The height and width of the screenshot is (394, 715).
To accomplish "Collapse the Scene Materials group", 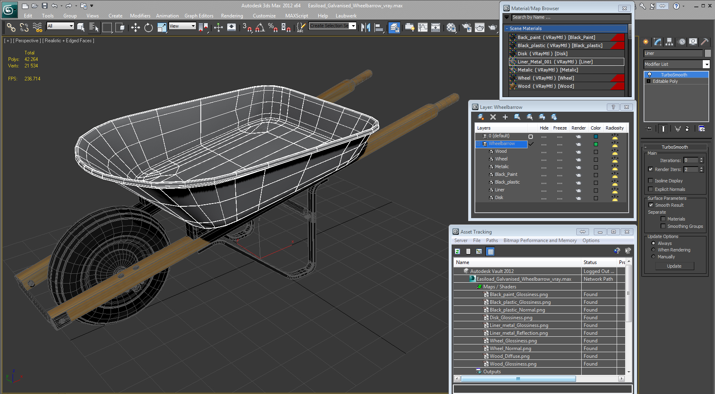I will coord(506,28).
